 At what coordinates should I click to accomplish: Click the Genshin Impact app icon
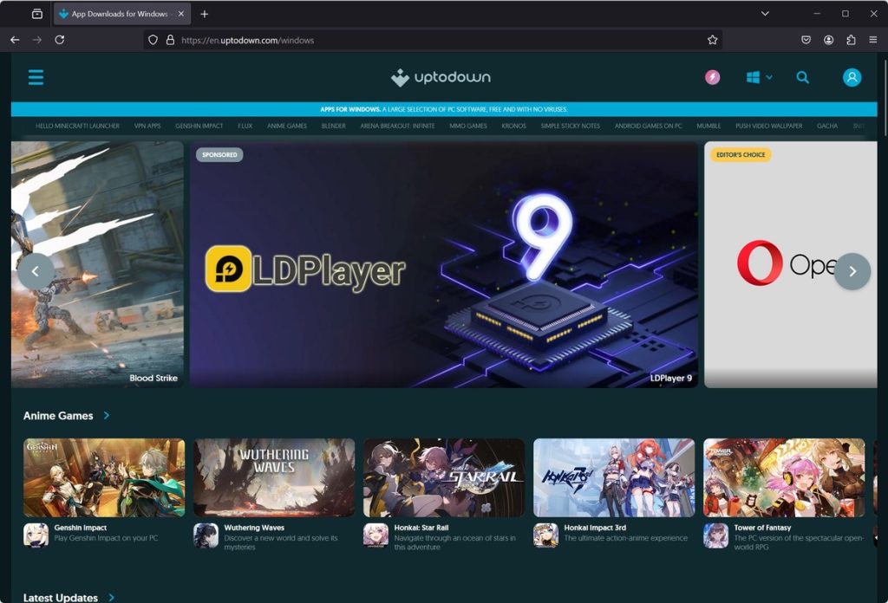click(36, 535)
